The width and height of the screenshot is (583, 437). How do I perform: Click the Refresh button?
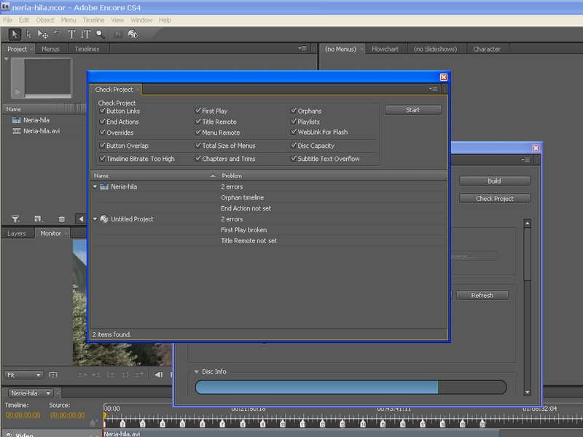pos(482,295)
